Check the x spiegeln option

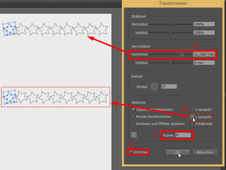[192, 109]
